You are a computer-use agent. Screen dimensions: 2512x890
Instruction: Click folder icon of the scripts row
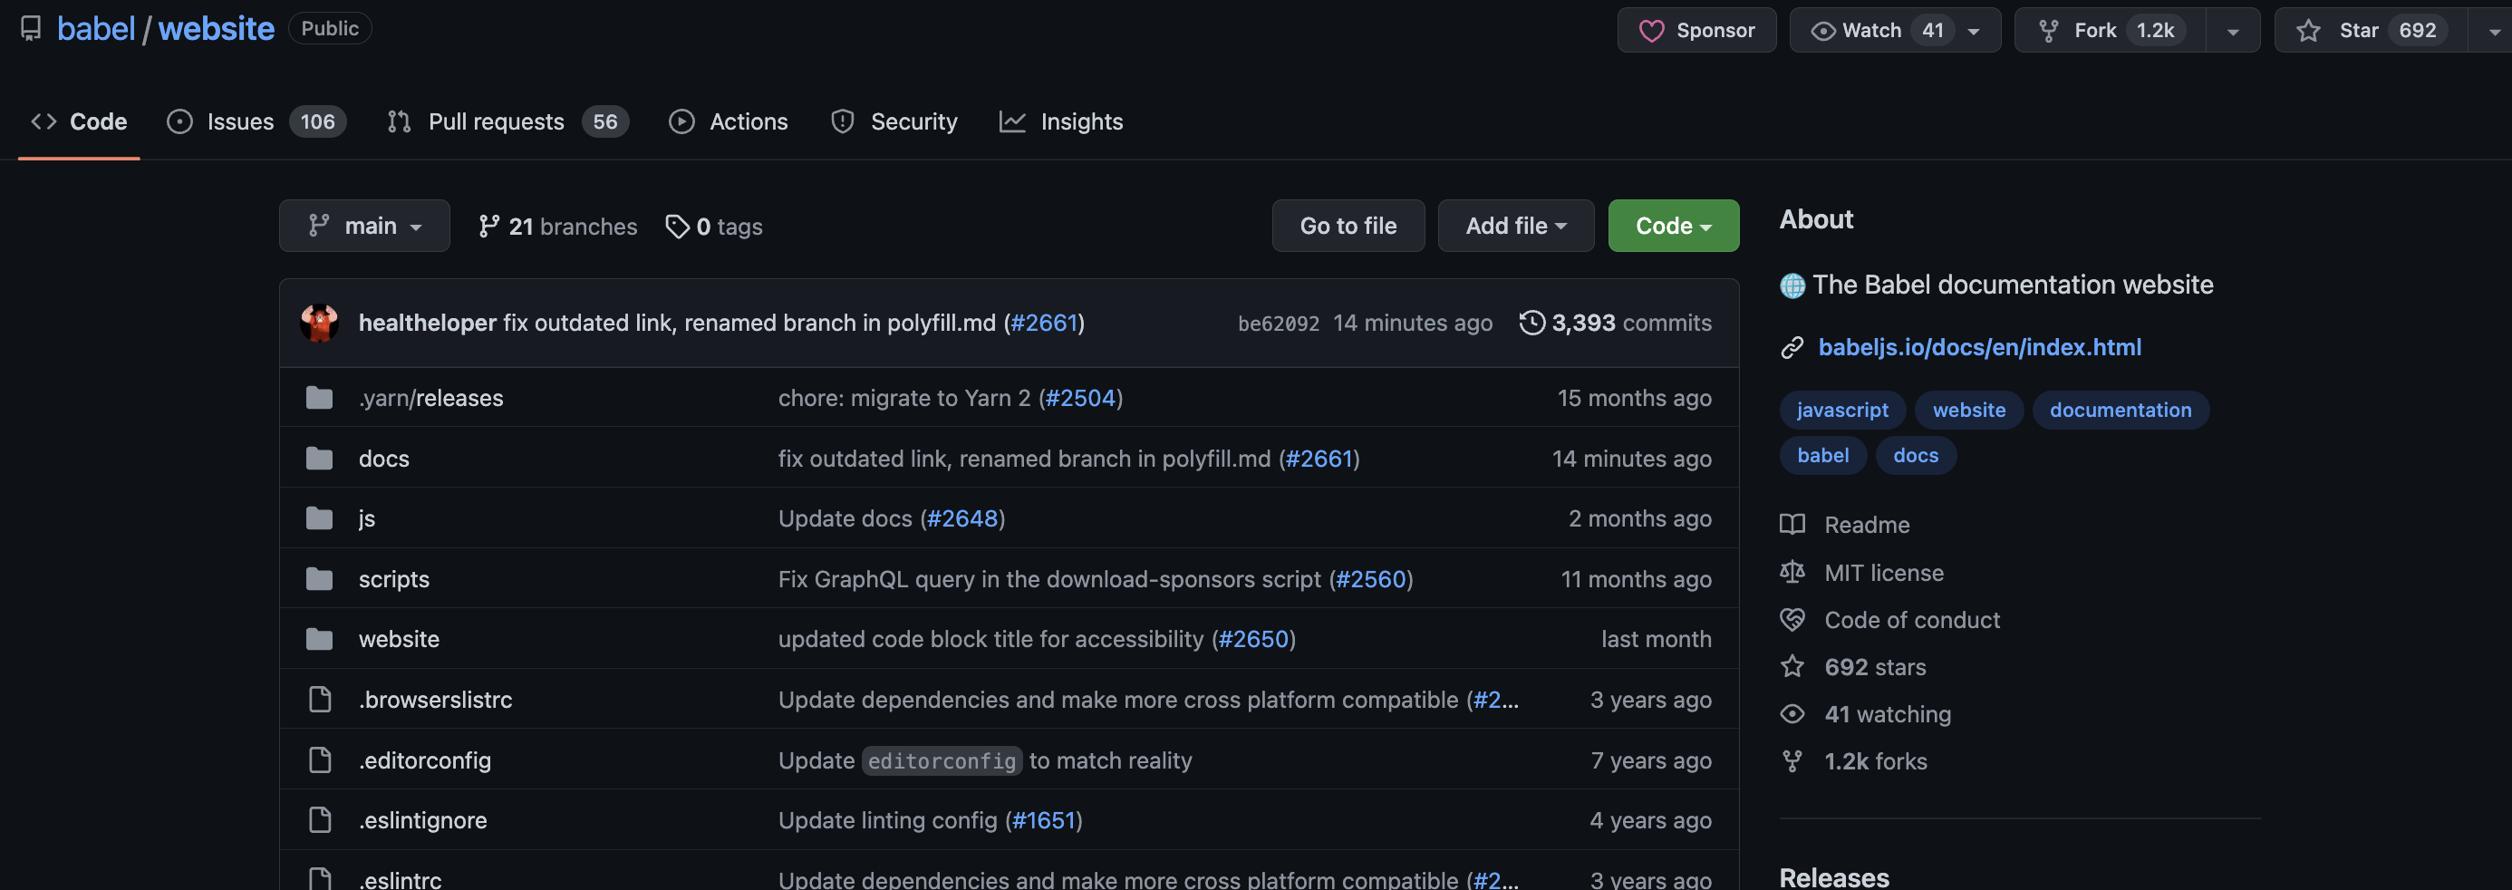click(319, 579)
